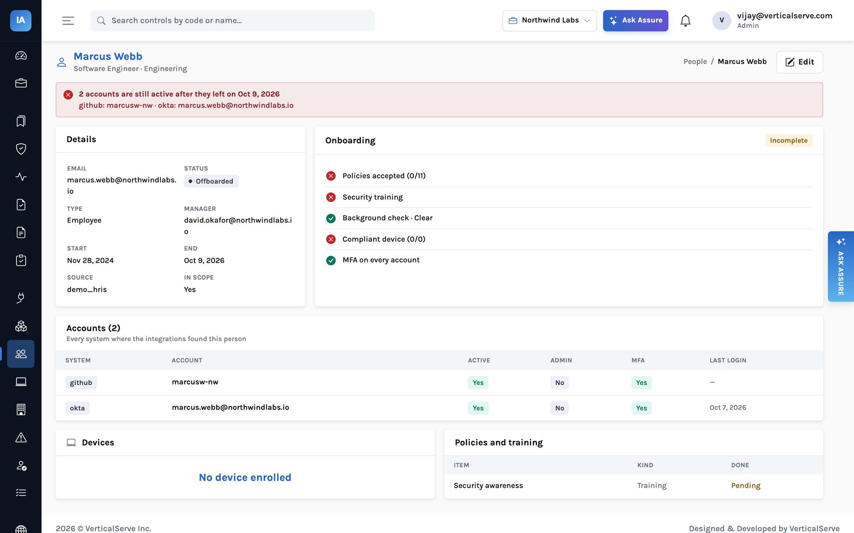Click the Security awareness training row

[x=633, y=486]
